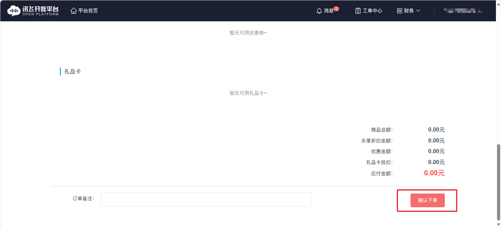
Task: Focus the 订单备注 text input field
Action: [x=206, y=199]
